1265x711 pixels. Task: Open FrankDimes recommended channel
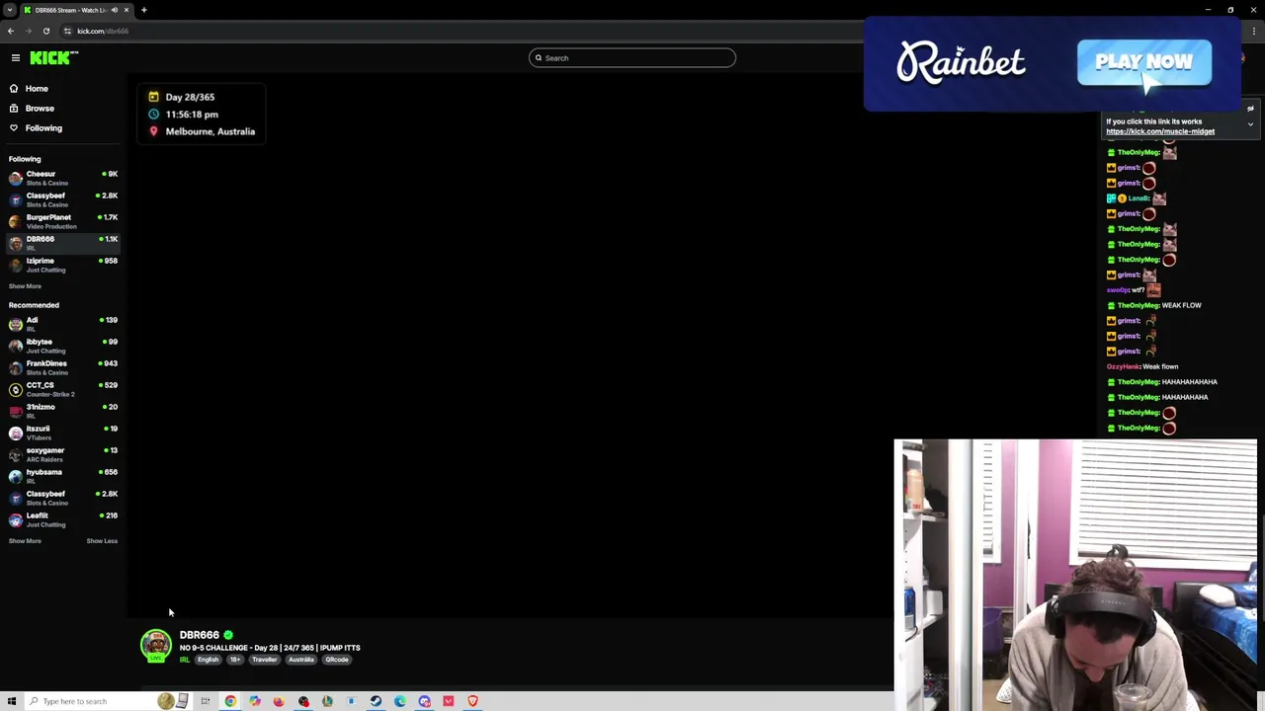63,367
